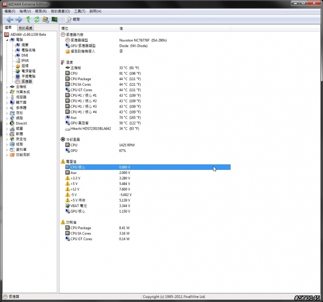Expand the 作業系統 operating system node

tap(7, 92)
